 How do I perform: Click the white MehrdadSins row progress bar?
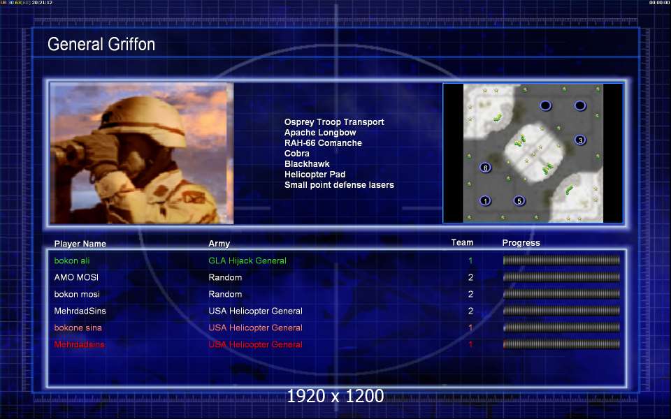click(561, 311)
